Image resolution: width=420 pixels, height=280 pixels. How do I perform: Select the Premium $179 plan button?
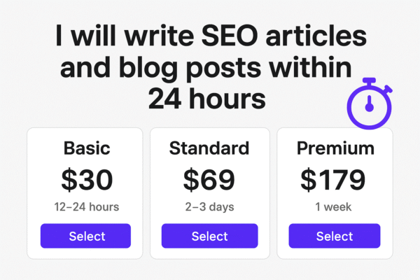coord(335,236)
